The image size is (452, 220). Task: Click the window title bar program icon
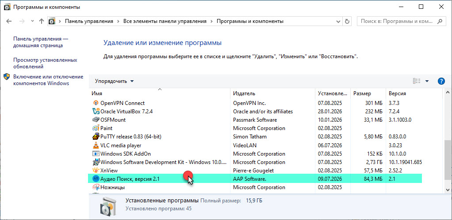pyautogui.click(x=7, y=7)
